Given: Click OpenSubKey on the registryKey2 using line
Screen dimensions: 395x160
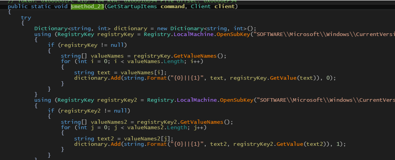Looking at the screenshot, I should (236, 100).
